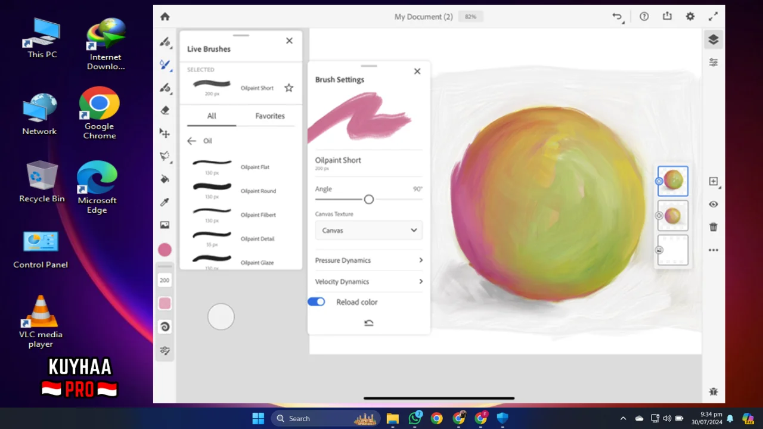The image size is (763, 429).
Task: Select the middle layer thumbnail
Action: 673,216
